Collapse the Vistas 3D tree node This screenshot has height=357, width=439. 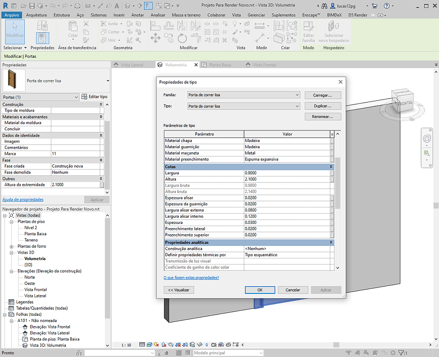12,253
